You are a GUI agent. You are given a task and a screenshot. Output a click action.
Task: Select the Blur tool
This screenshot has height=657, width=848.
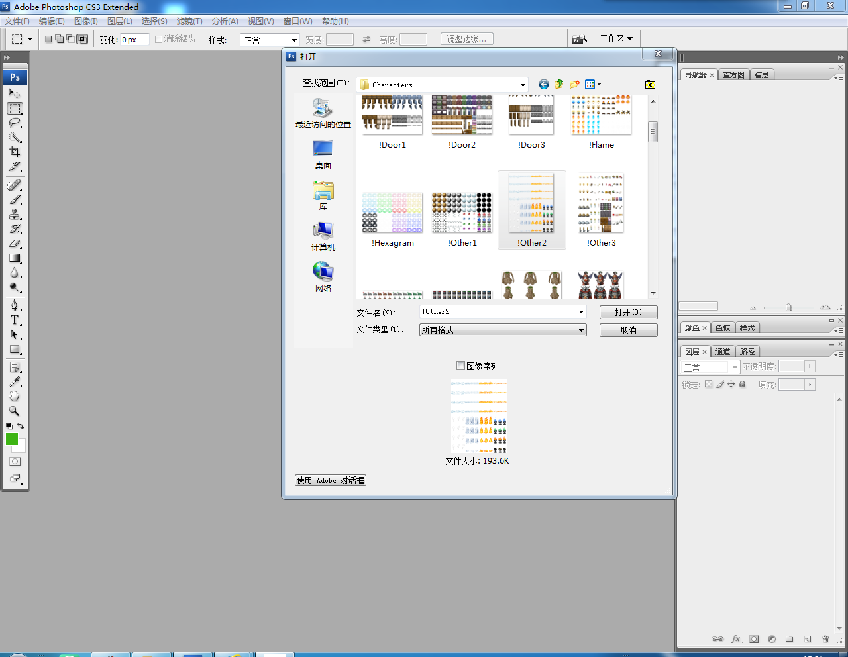pos(15,272)
